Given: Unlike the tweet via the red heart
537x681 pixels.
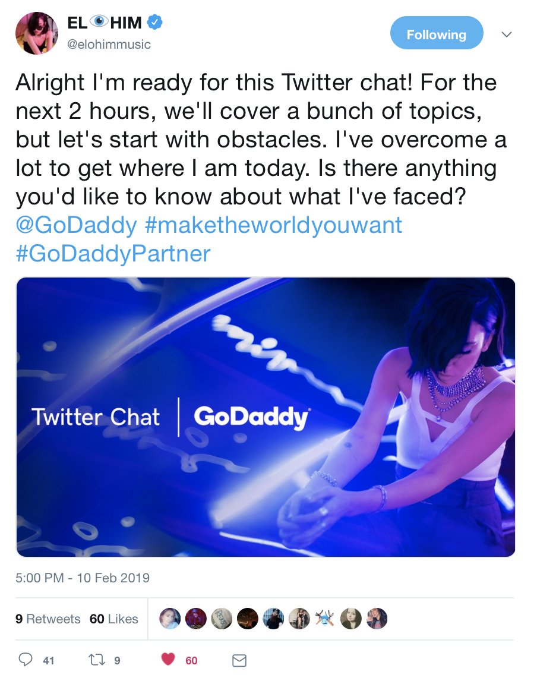Looking at the screenshot, I should (x=169, y=660).
